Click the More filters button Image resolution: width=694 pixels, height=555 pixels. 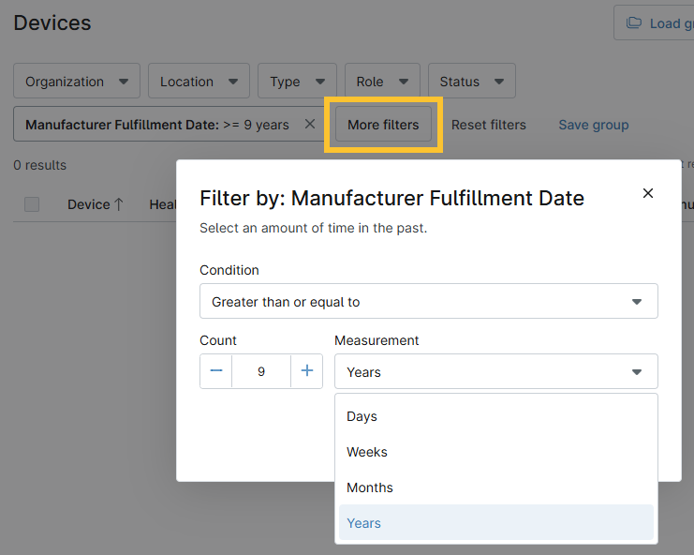383,125
